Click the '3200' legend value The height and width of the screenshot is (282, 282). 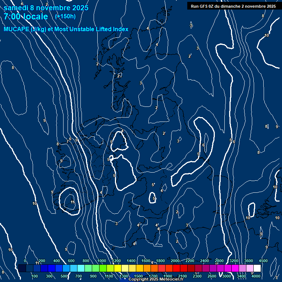coord(234,261)
